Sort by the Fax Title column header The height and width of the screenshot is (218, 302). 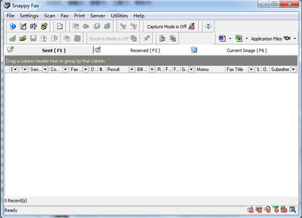point(235,69)
